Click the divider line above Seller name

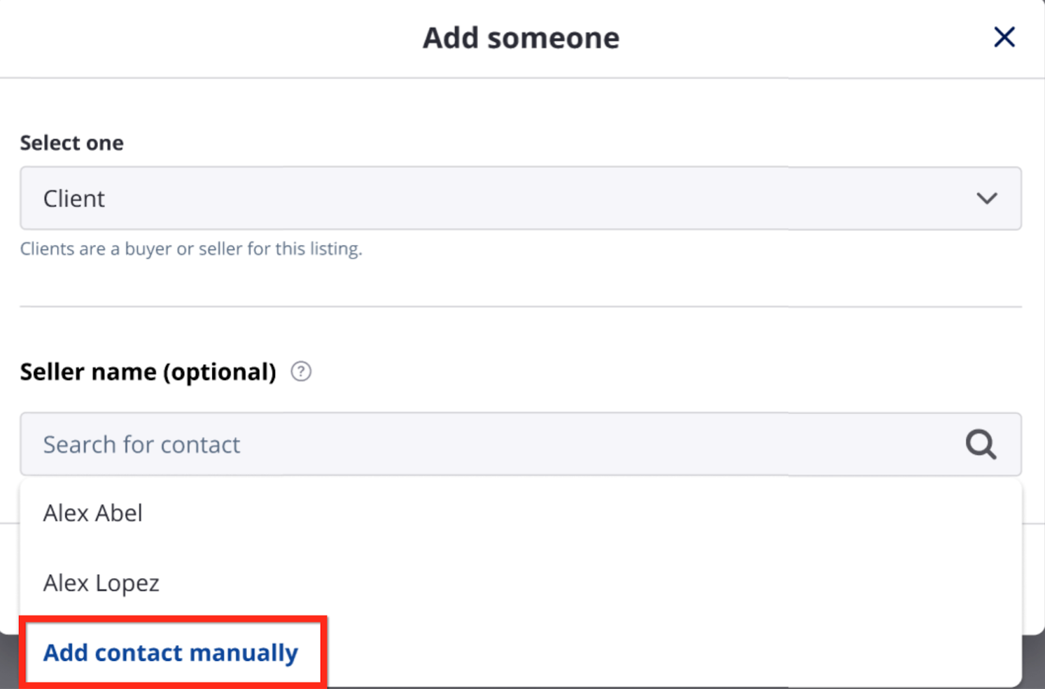[520, 306]
